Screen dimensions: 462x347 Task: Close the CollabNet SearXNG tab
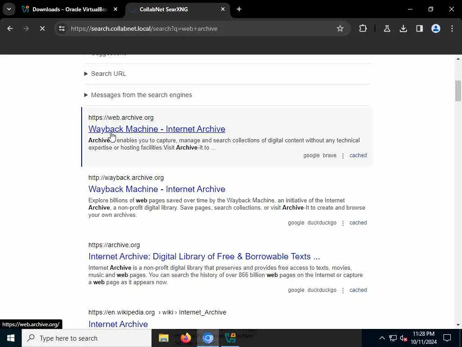(223, 9)
